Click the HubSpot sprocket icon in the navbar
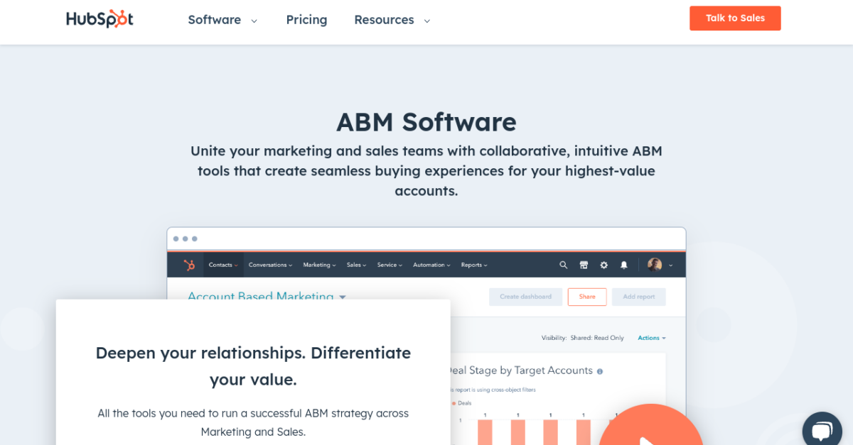Viewport: 853px width, 445px height. [x=189, y=264]
